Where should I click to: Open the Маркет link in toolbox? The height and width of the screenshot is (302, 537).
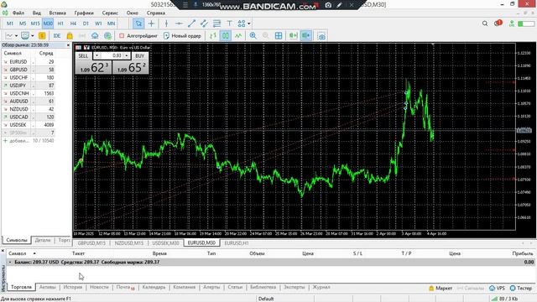pos(441,289)
